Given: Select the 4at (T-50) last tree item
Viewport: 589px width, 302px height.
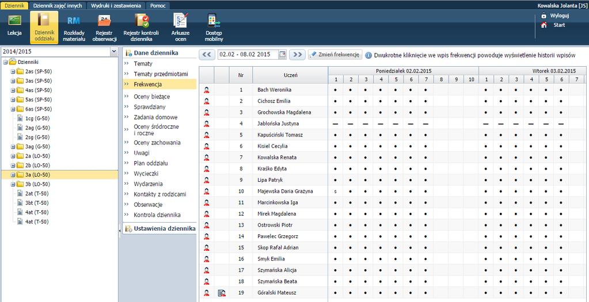Looking at the screenshot, I should [x=36, y=221].
